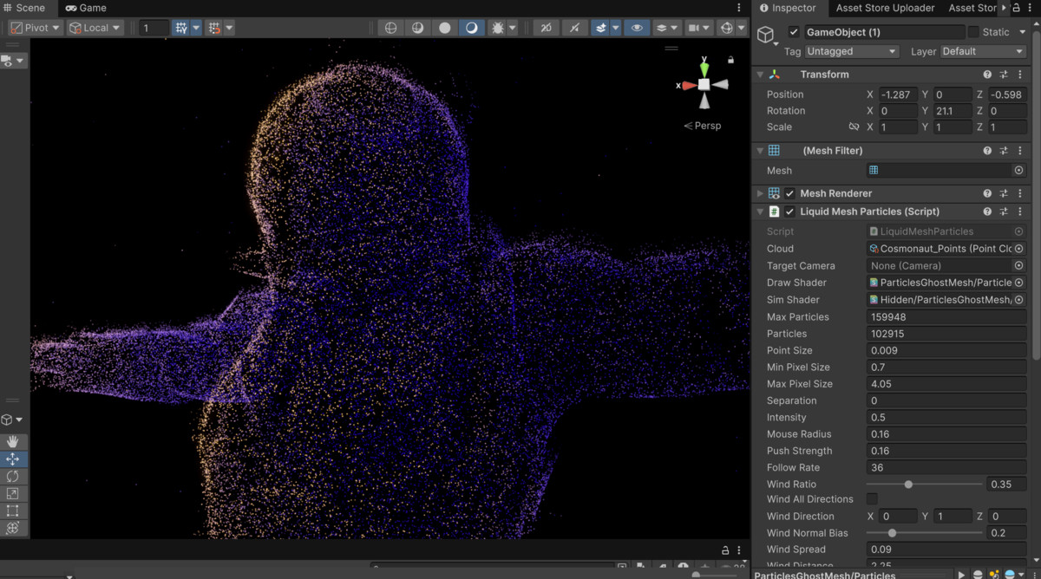The width and height of the screenshot is (1041, 579).
Task: Toggle hidden objects visibility eye icon
Action: point(638,28)
